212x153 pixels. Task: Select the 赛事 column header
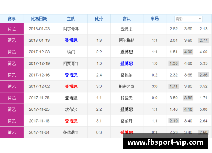[x=12, y=19]
